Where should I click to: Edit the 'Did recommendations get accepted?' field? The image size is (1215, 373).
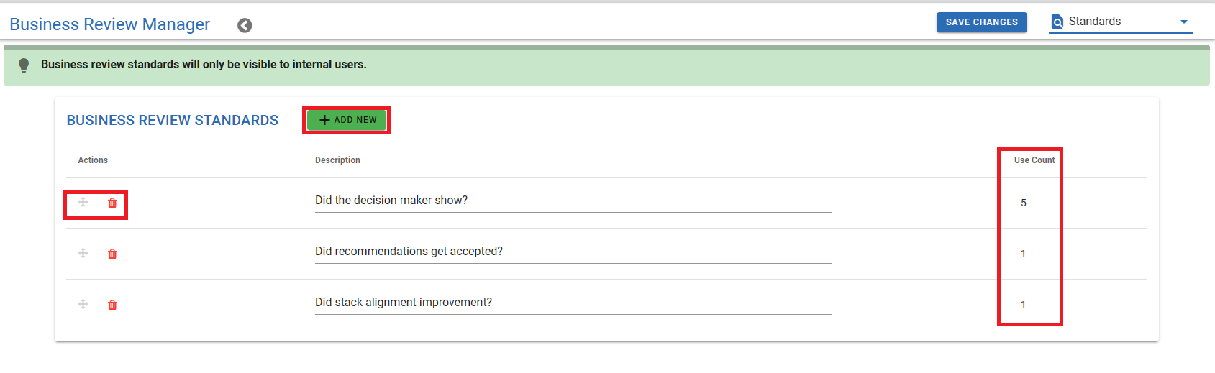573,252
